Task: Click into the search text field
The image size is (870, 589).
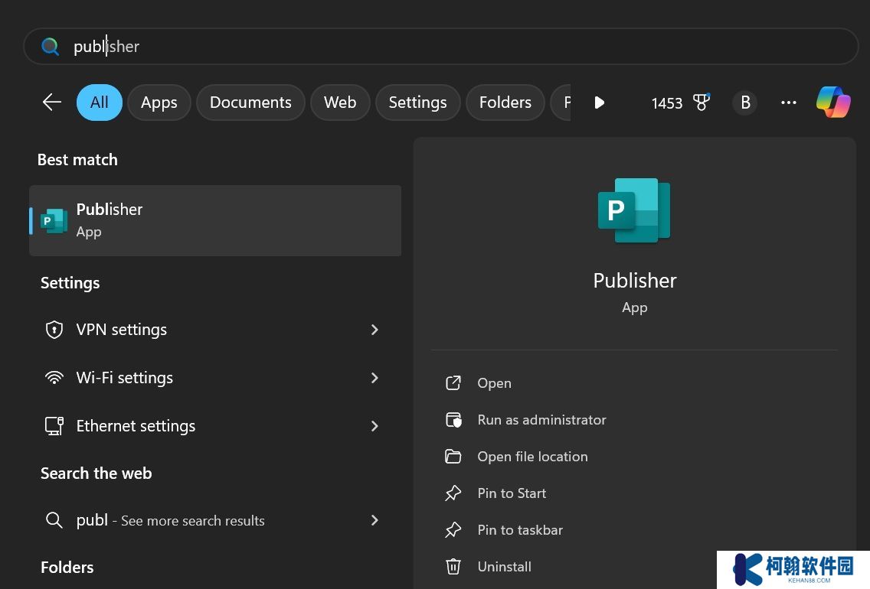Action: point(441,47)
